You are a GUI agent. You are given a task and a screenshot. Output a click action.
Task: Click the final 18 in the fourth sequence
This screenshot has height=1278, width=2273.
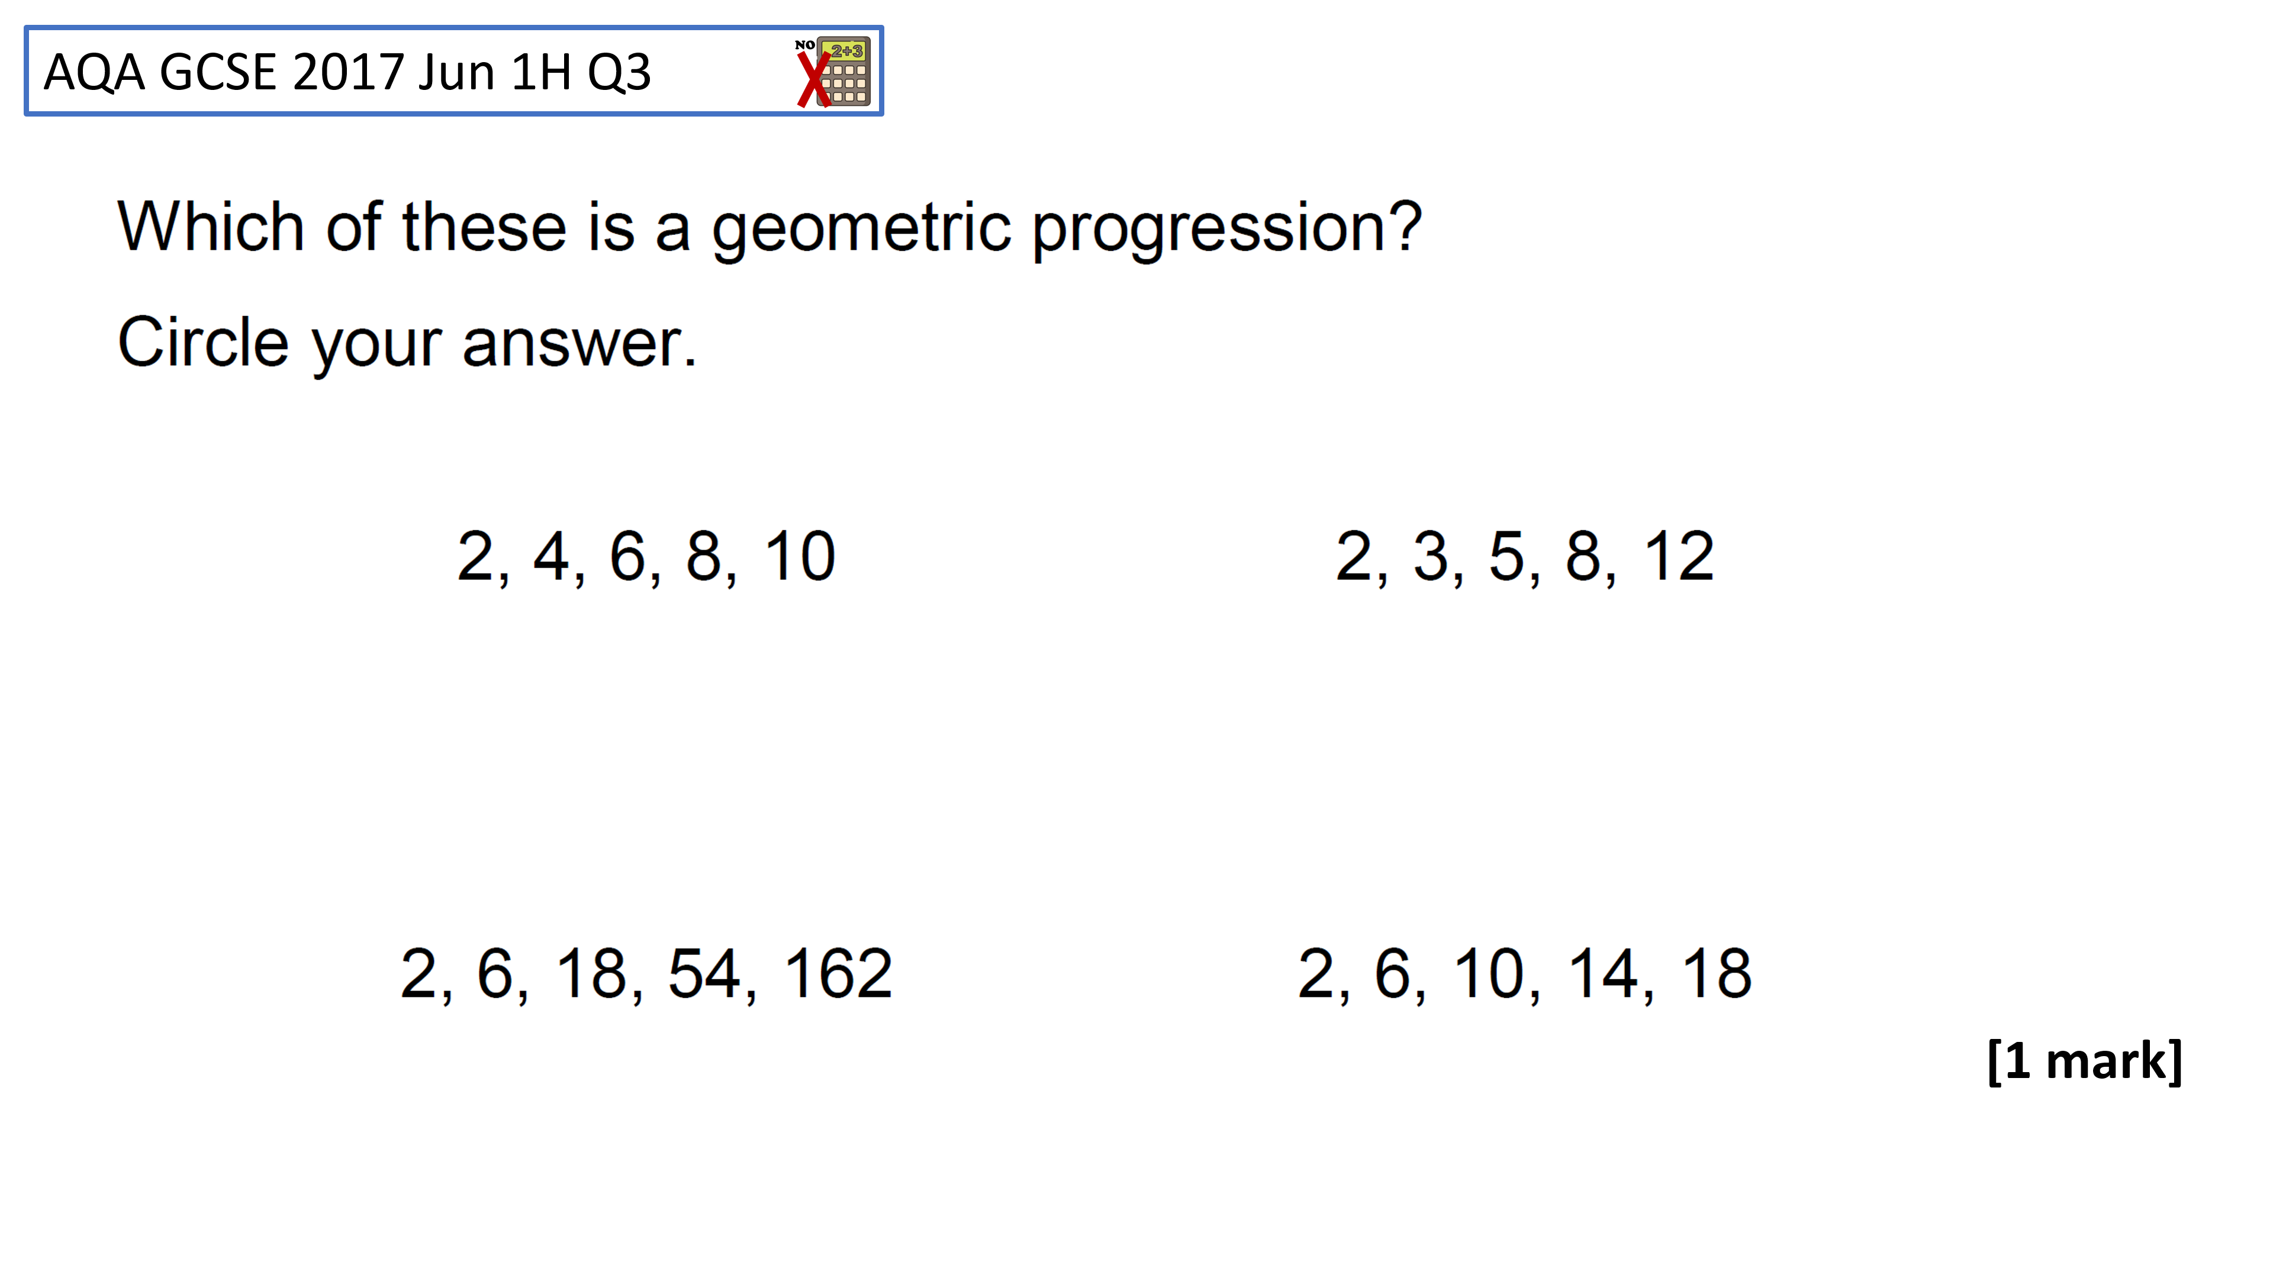click(x=1717, y=974)
